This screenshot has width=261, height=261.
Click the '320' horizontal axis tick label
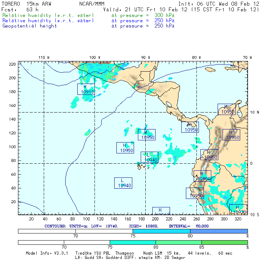point(238,219)
